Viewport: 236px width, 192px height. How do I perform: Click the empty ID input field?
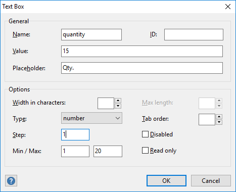194,34
